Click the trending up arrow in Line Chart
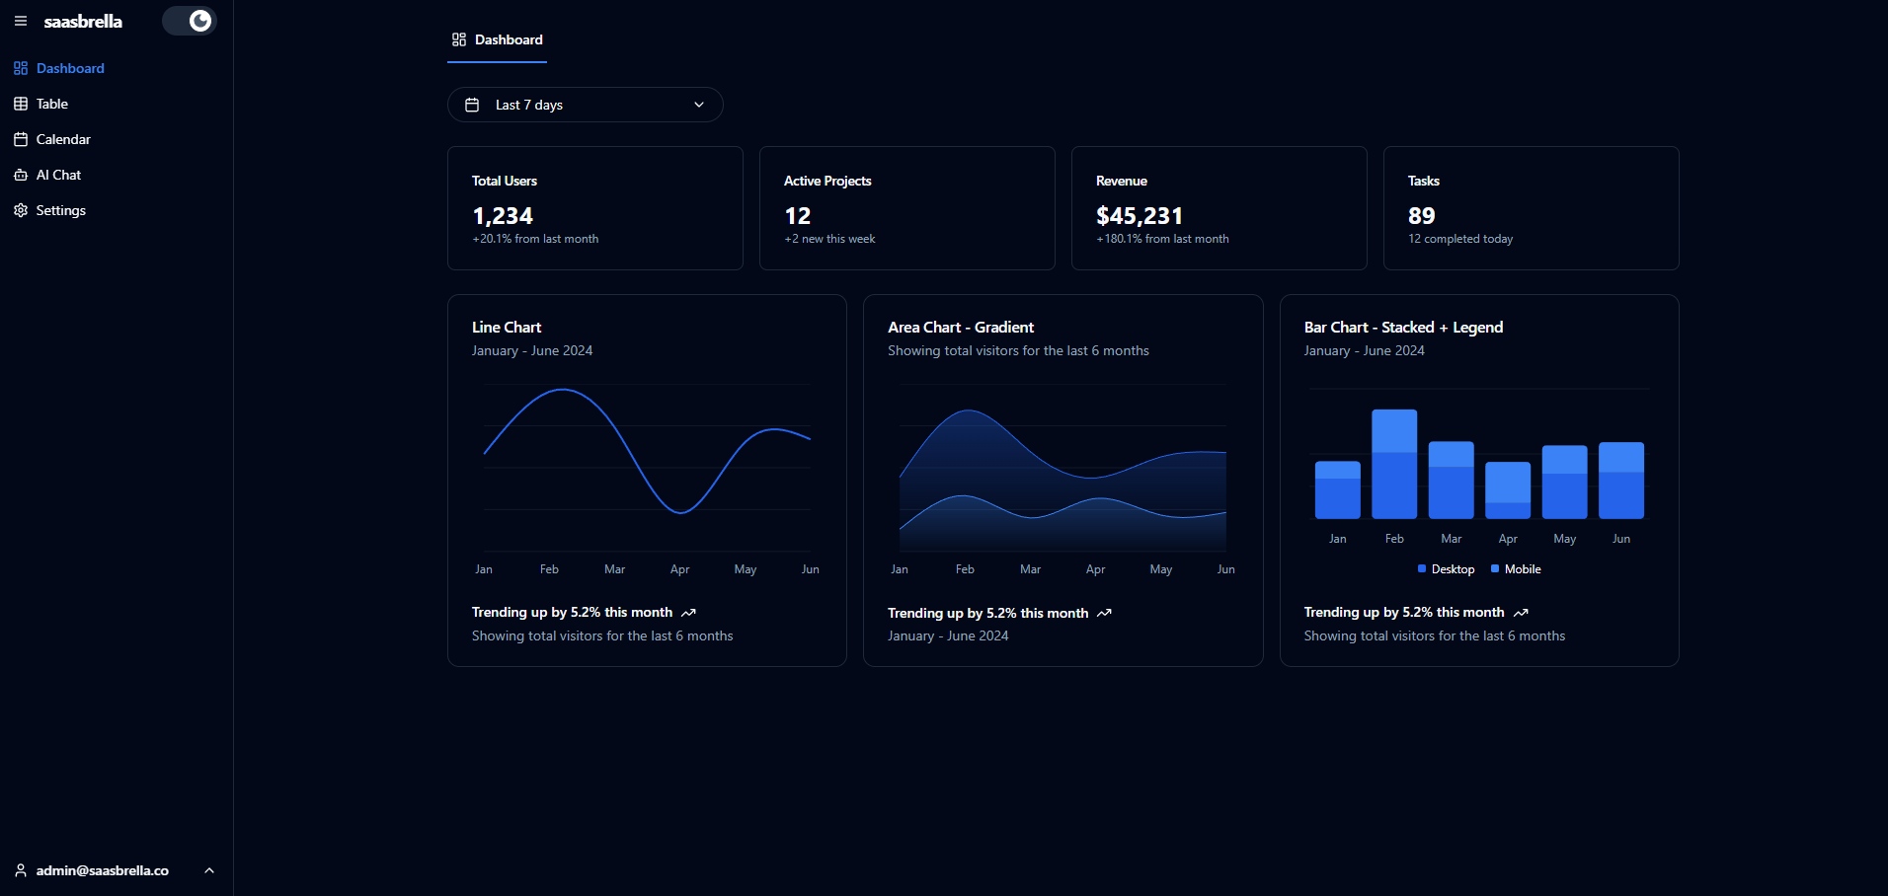Screen dimensions: 1888x896 pos(688,612)
